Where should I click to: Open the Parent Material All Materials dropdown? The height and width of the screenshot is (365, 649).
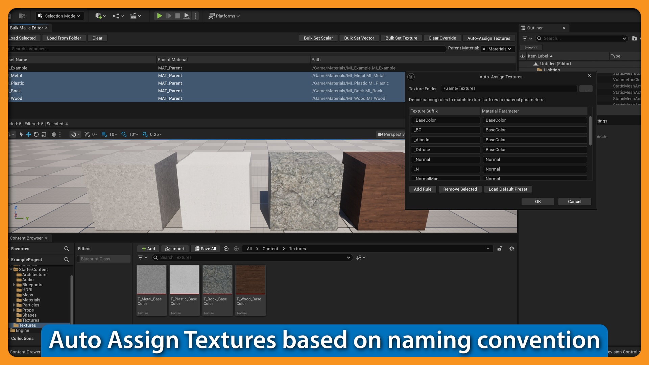(497, 49)
